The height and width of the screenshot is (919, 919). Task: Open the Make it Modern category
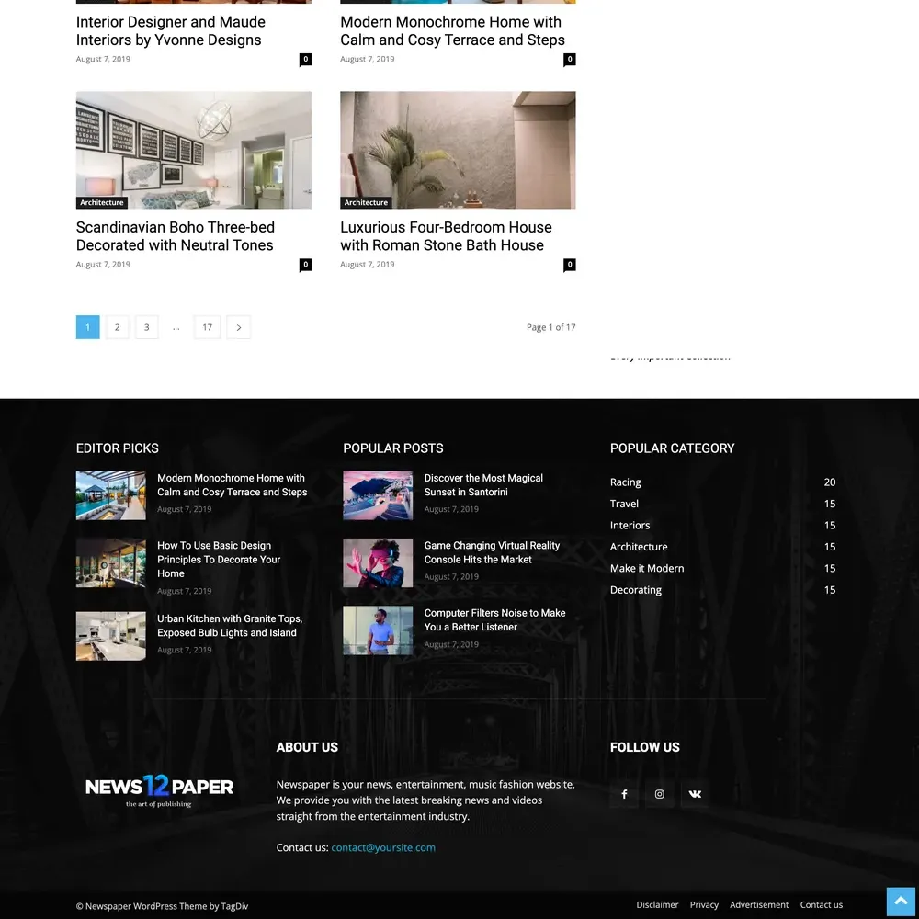pyautogui.click(x=647, y=568)
